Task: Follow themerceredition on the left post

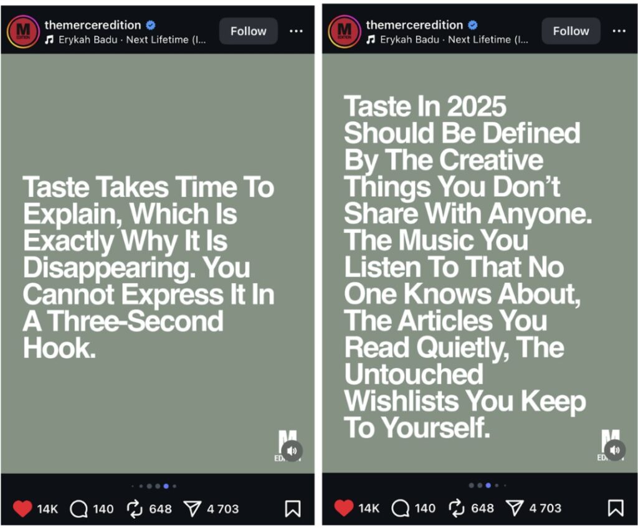Action: click(x=248, y=31)
